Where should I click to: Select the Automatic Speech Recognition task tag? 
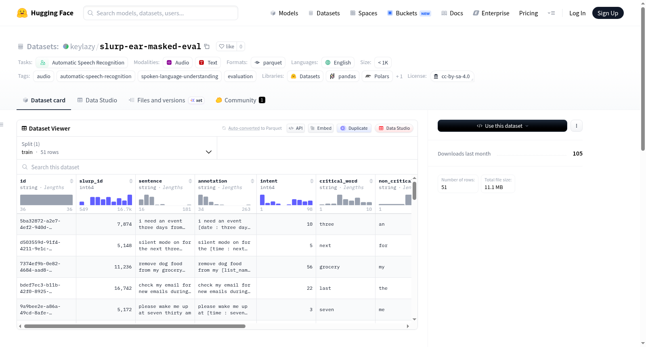82,62
